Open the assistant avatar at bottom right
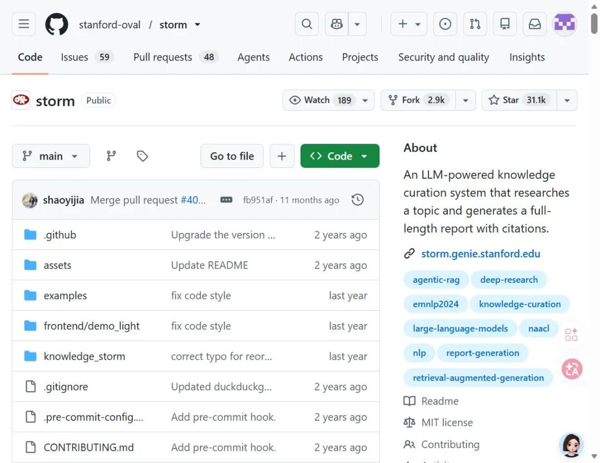 571,445
